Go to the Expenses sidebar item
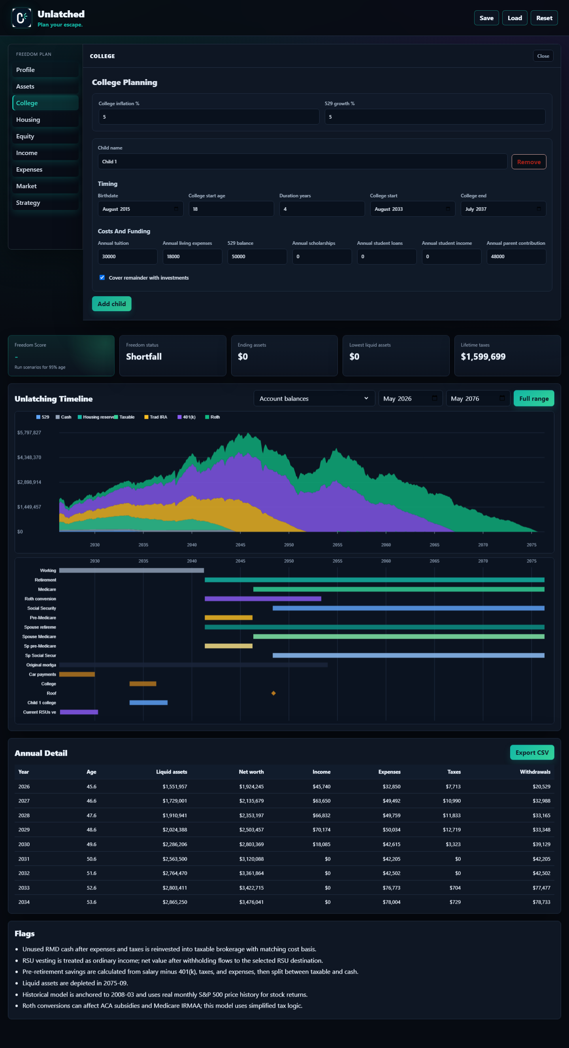569x1048 pixels. click(x=45, y=169)
